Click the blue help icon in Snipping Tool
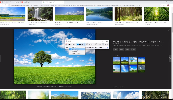The width and height of the screenshot is (173, 100). tap(107, 48)
